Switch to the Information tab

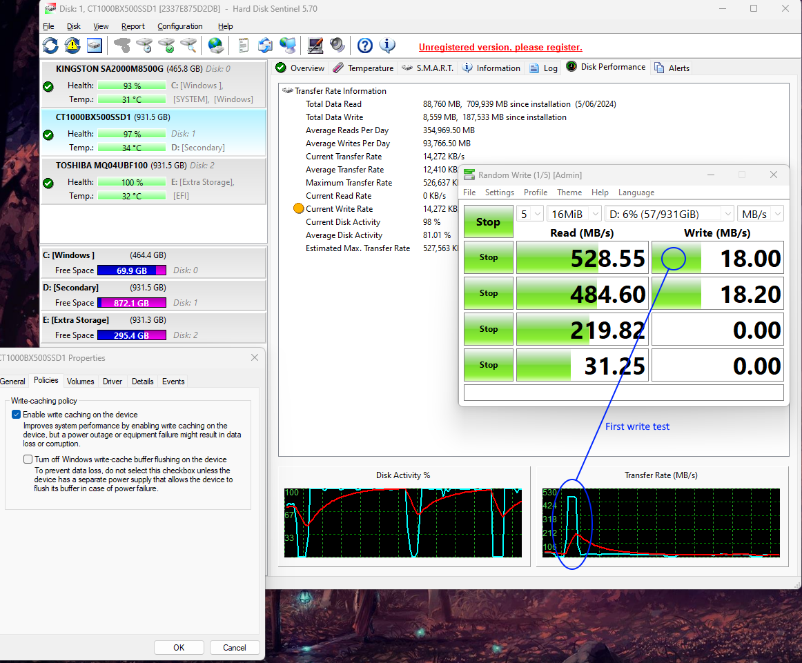click(491, 68)
